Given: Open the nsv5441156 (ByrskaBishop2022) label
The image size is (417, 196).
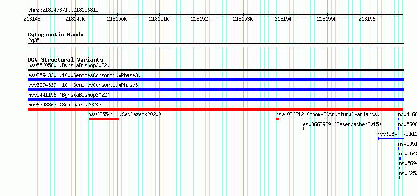Looking at the screenshot, I should pyautogui.click(x=69, y=95).
